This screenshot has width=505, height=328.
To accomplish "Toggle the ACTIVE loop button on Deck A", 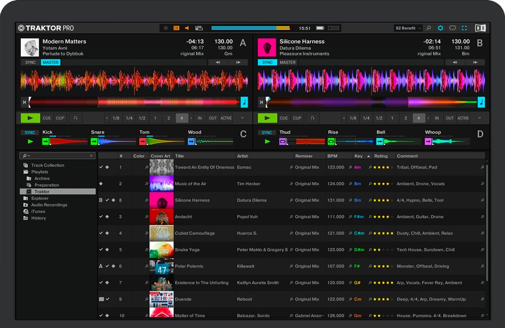I will click(x=226, y=118).
